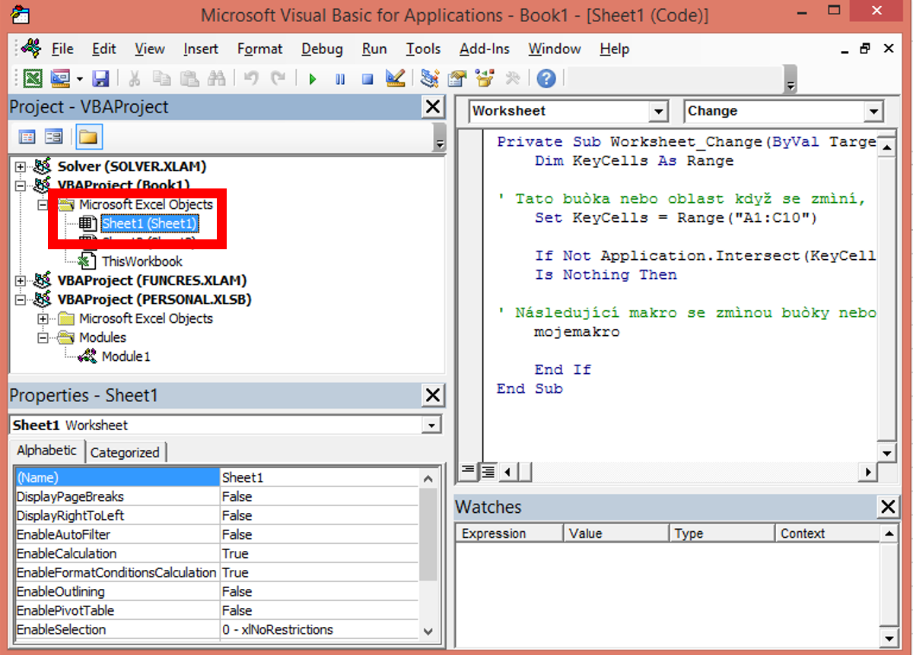Click the View Microsoft Excel toolbar icon
This screenshot has height=655, width=913.
coord(33,78)
